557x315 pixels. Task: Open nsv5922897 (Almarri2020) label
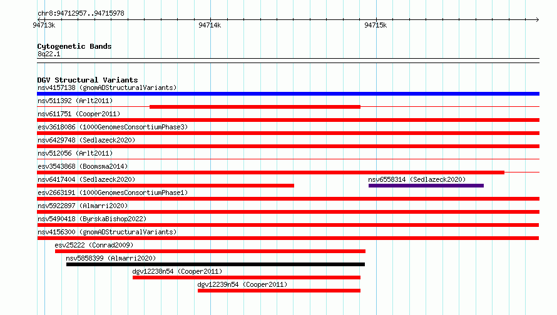click(83, 206)
